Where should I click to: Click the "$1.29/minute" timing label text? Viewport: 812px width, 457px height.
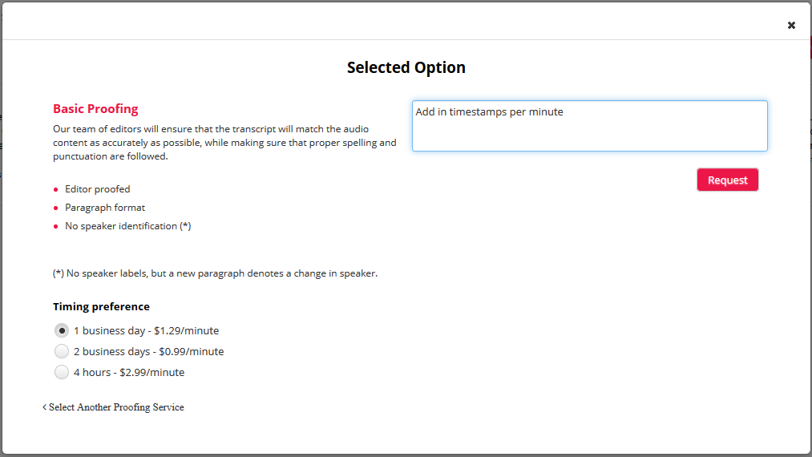coord(186,330)
